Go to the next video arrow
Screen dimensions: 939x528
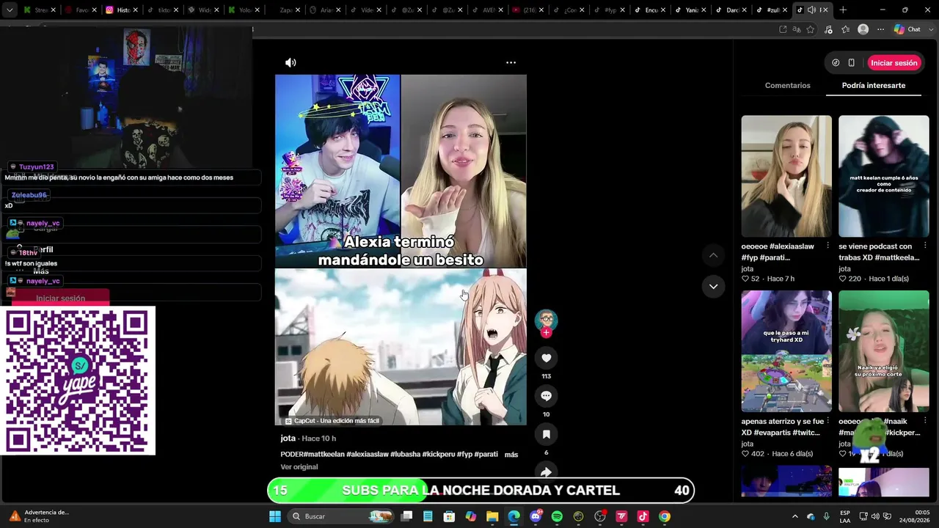[713, 286]
